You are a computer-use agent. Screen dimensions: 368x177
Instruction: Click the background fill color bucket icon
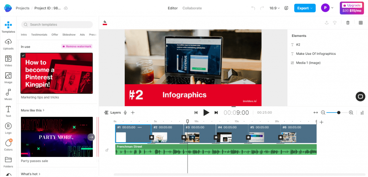tap(105, 23)
